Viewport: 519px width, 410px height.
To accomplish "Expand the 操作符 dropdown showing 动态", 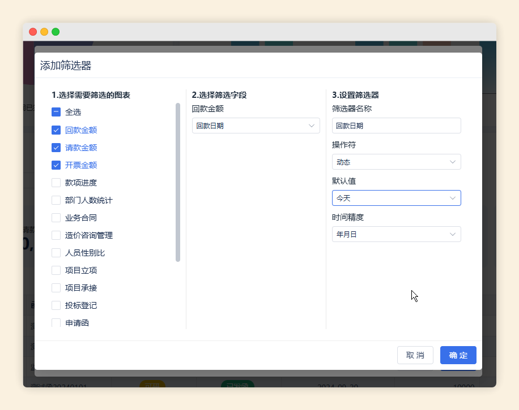I will tap(396, 162).
